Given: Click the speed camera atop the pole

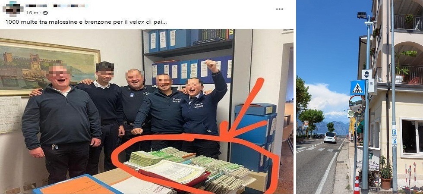Looking at the screenshot, I should click(x=362, y=16).
